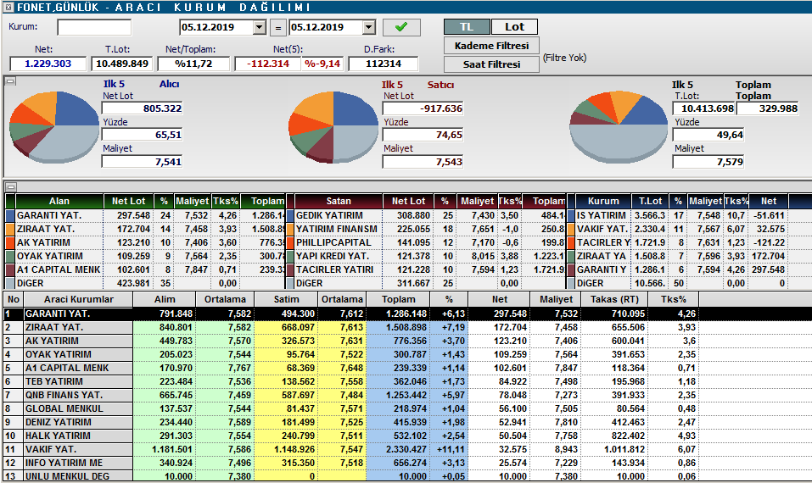Sort by Satan column header
This screenshot has width=812, height=483.
tap(339, 201)
